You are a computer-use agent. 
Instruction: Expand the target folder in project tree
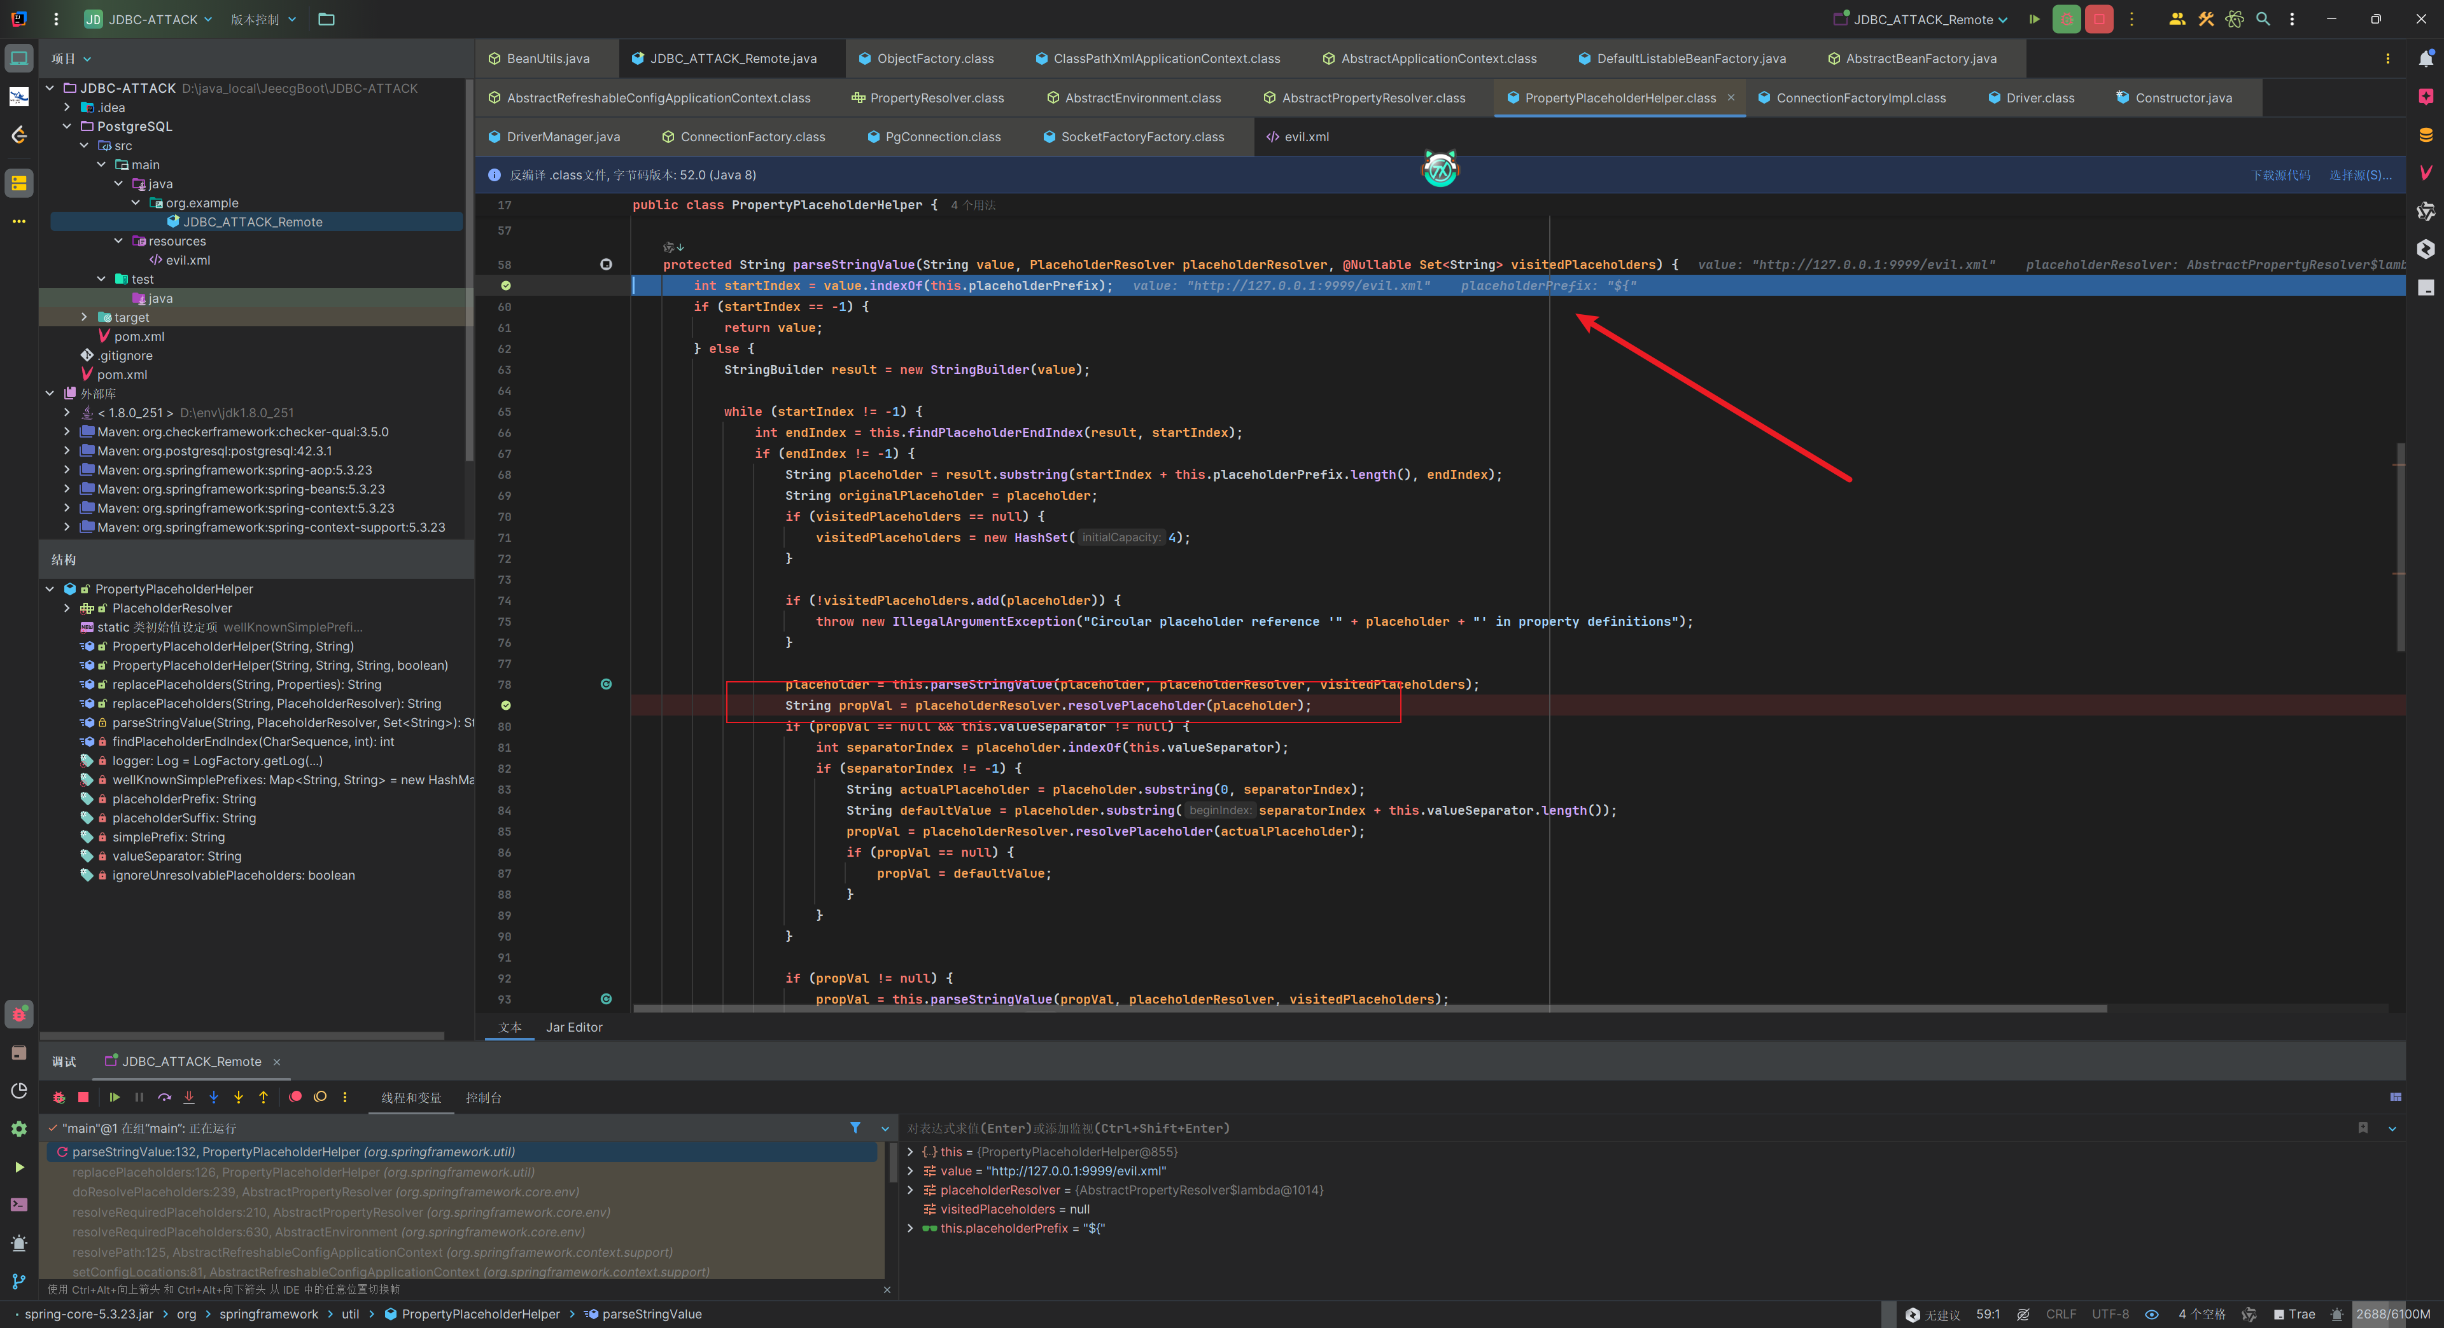click(85, 317)
